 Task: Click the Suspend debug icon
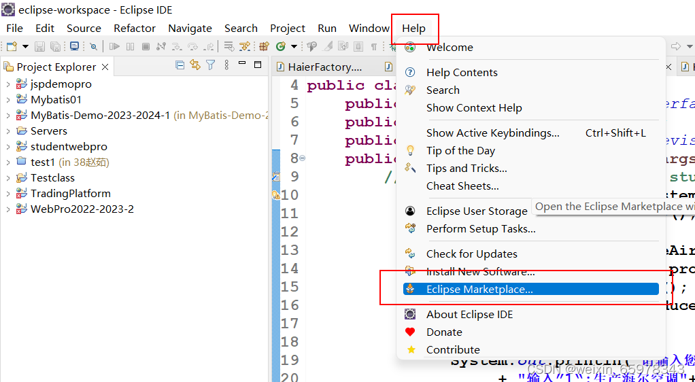(130, 46)
